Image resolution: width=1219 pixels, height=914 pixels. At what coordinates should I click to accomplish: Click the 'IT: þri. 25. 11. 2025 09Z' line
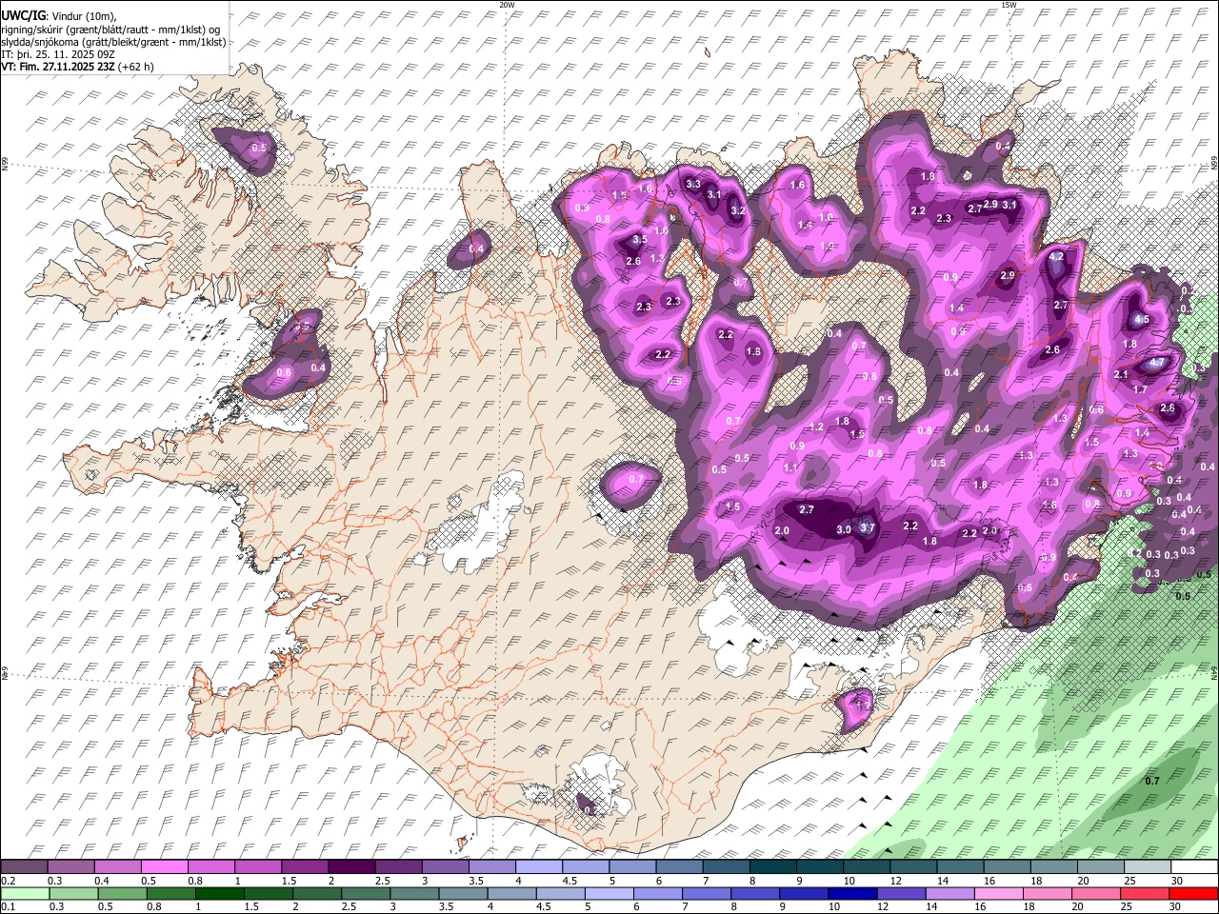coord(56,54)
